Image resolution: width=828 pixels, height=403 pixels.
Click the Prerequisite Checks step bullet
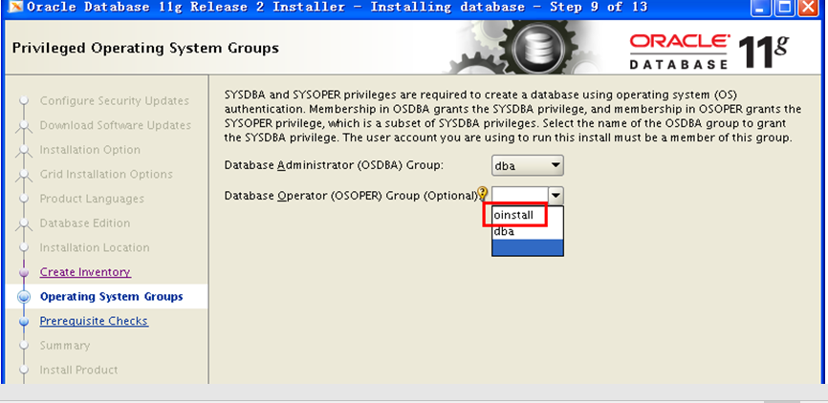[x=24, y=321]
